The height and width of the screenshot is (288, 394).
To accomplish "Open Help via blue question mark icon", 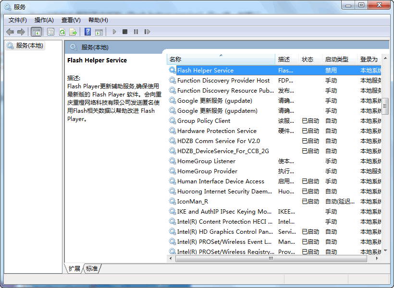I will 87,32.
